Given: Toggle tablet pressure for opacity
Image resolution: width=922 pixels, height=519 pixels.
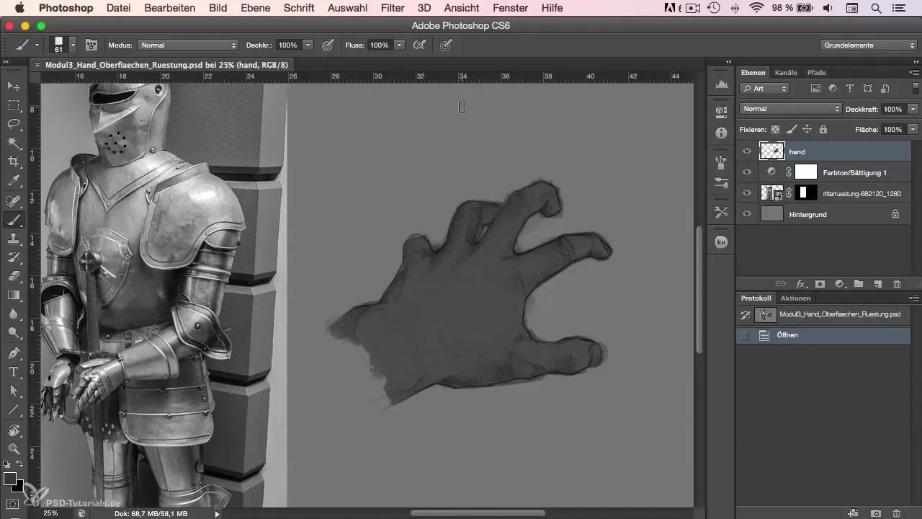Looking at the screenshot, I should click(x=328, y=45).
